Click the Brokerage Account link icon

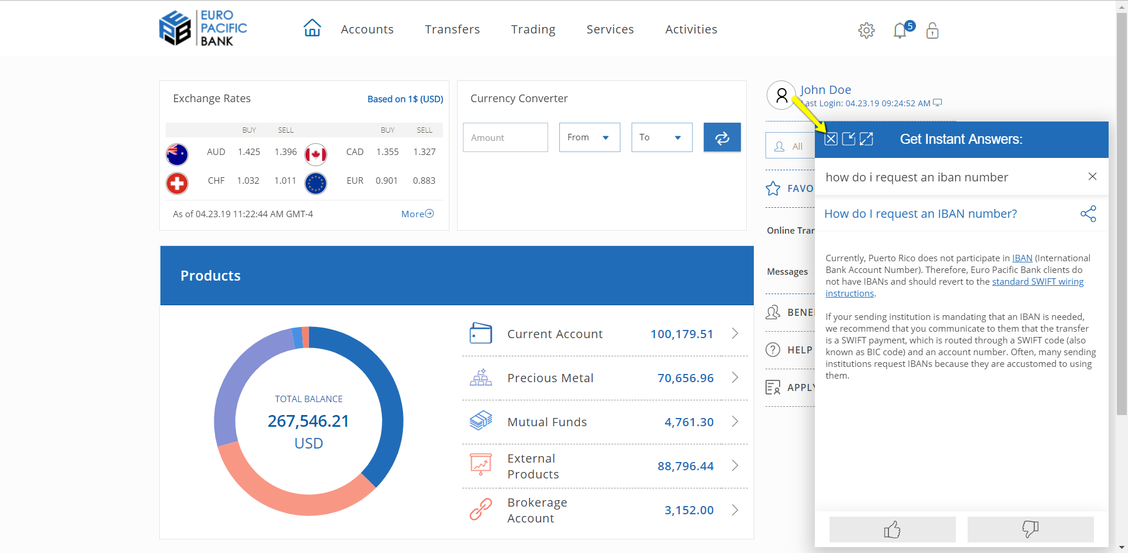pyautogui.click(x=481, y=509)
